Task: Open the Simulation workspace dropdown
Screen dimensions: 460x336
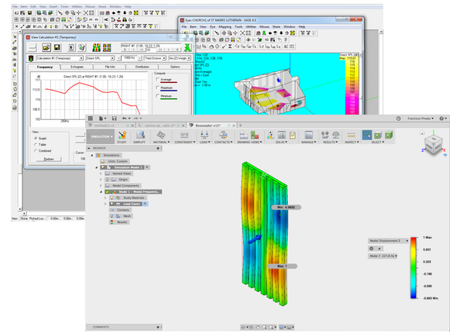Action: [x=101, y=136]
